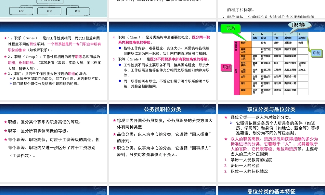Click the item 资历—人的经验
Image resolution: width=325 pixels, height=195 pixels.
(245, 165)
